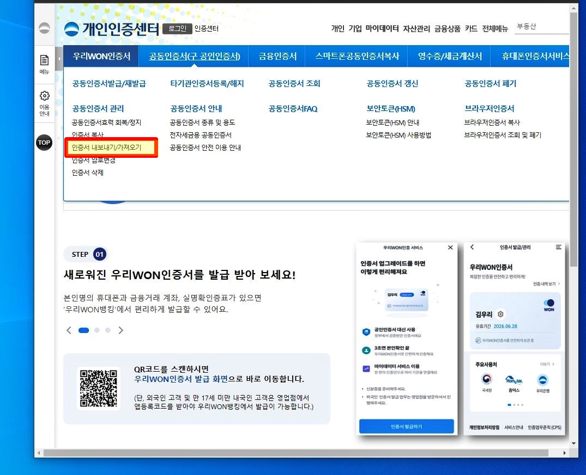586x475 pixels.
Task: Select the 우리WON인증서 tab
Action: pyautogui.click(x=101, y=57)
